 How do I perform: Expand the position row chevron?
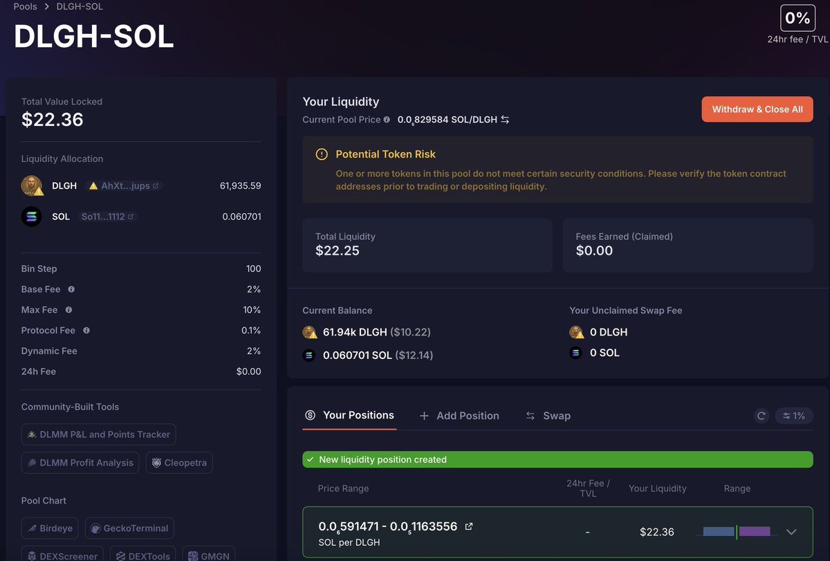click(792, 532)
